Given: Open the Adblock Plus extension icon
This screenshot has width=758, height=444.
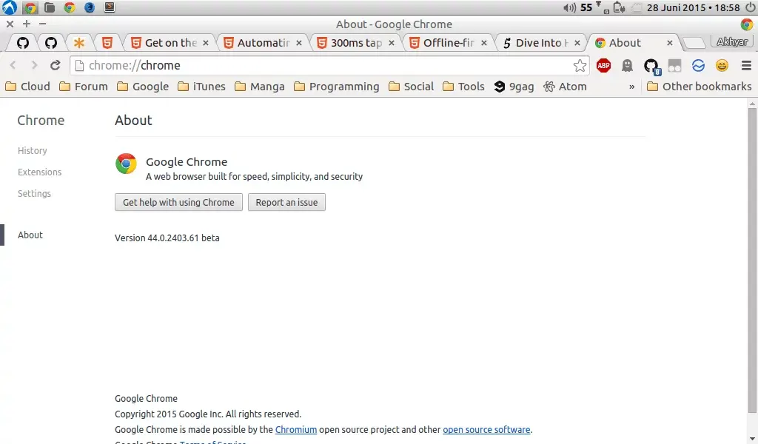Looking at the screenshot, I should point(603,65).
